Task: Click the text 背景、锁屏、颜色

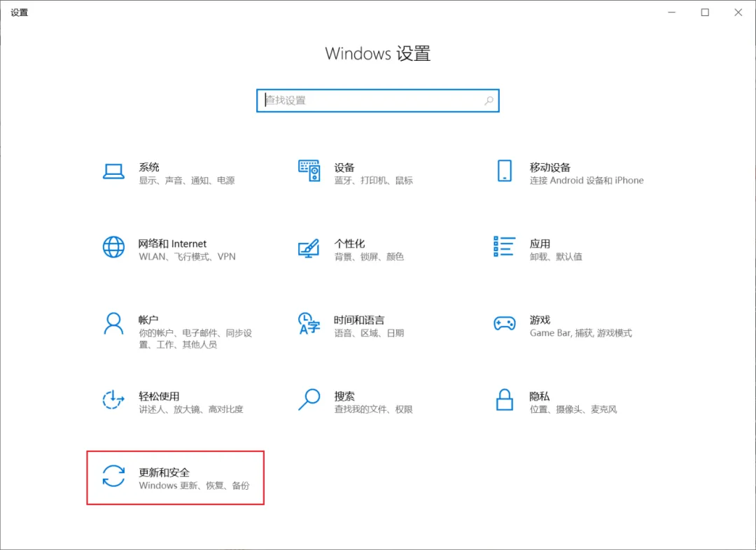Action: [369, 256]
